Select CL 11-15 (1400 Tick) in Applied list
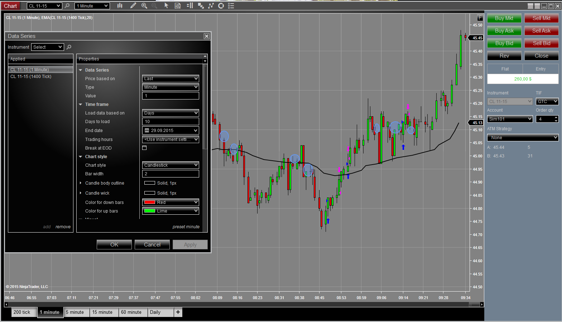Viewport: 562px width, 322px height. pos(40,77)
